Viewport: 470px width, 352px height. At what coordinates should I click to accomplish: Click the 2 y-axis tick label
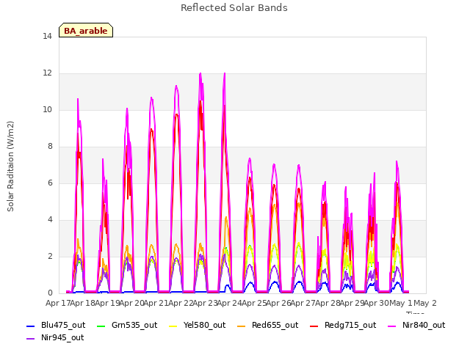50,256
